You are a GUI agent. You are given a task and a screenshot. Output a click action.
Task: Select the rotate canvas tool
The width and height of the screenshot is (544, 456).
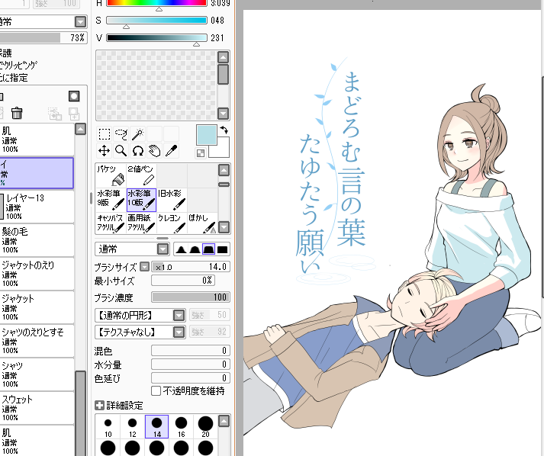(138, 151)
